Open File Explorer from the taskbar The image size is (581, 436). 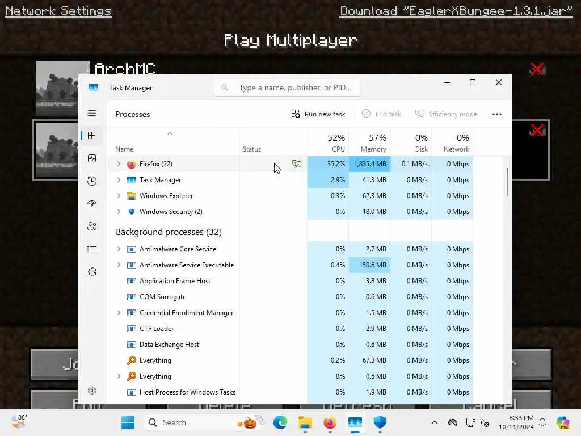coord(305,422)
